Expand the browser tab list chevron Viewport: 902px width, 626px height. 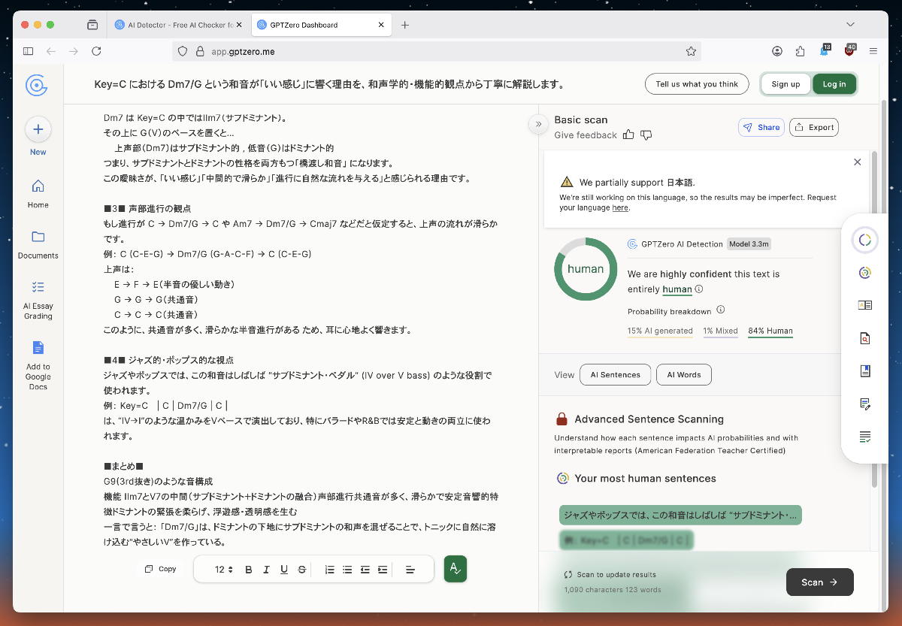click(x=851, y=25)
